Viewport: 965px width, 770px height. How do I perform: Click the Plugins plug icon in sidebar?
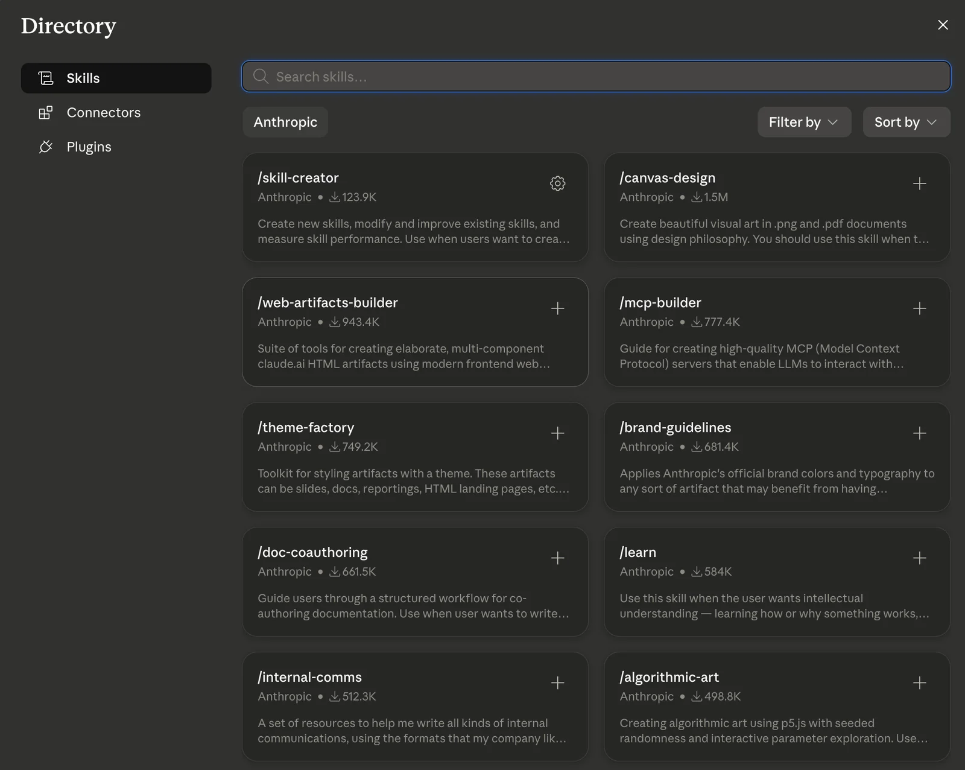point(46,147)
